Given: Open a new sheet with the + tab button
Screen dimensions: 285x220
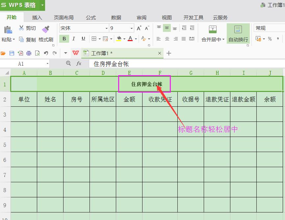Looking at the screenshot, I should pyautogui.click(x=169, y=53).
